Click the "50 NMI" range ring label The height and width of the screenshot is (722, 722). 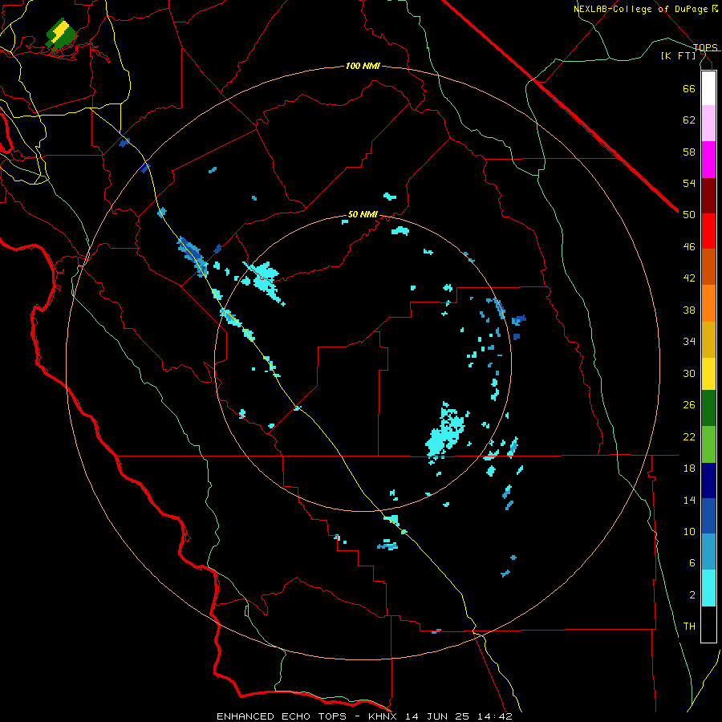click(363, 214)
